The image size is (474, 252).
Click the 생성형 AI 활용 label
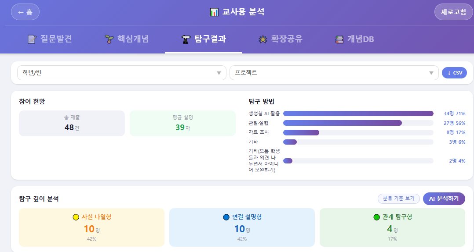264,114
